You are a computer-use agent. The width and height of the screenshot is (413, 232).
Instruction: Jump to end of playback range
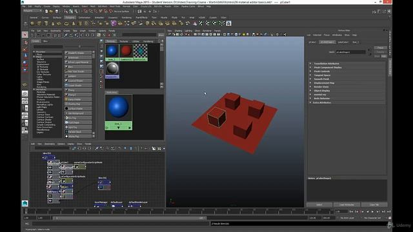388,211
